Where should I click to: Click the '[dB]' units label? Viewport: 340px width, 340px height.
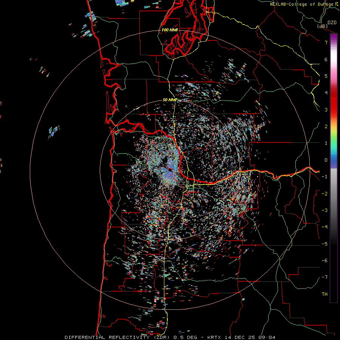[322, 26]
